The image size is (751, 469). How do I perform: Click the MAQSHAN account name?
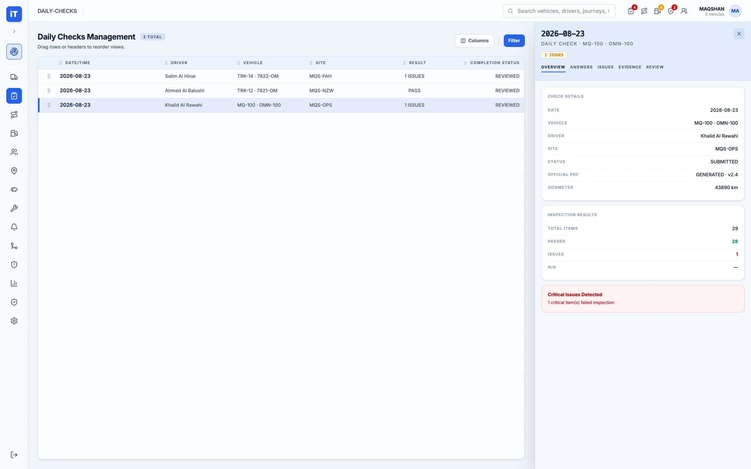tap(712, 9)
